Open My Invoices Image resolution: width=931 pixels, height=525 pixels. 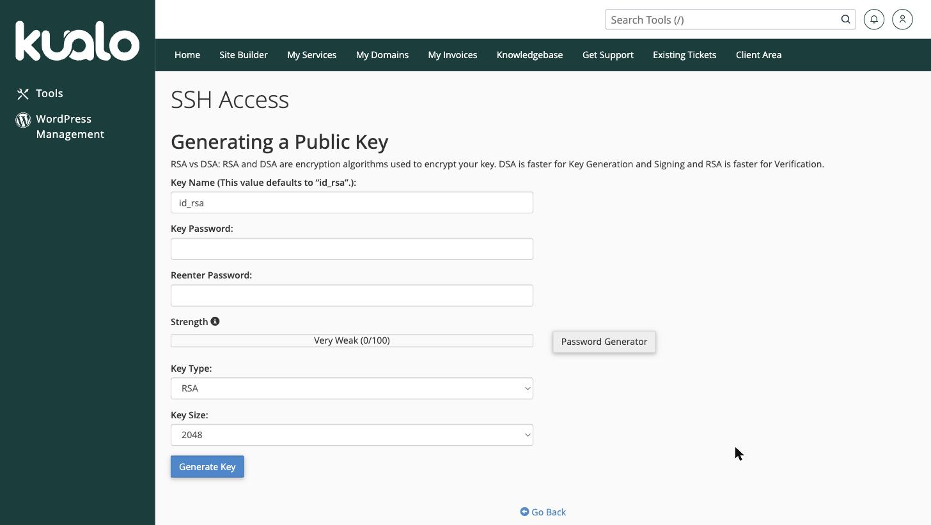tap(453, 55)
